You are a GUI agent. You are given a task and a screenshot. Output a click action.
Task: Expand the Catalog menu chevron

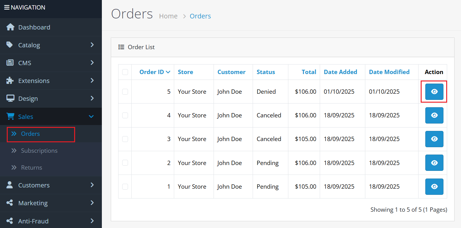pos(91,45)
